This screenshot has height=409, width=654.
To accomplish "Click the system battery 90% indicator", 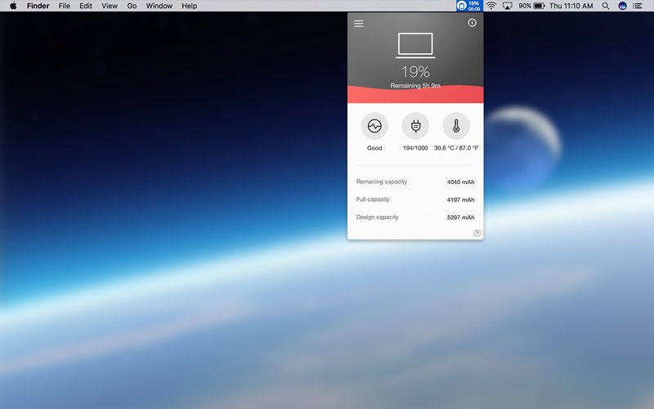I will [531, 6].
